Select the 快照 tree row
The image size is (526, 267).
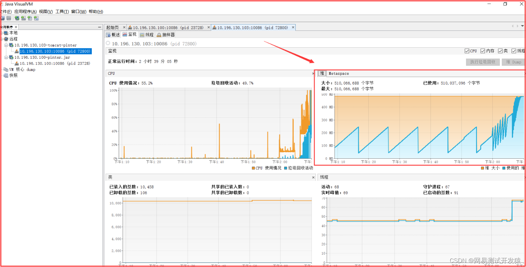pos(13,75)
